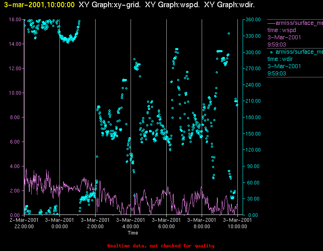Click the right axis 360.00 label
This screenshot has height=251, width=323.
pyautogui.click(x=253, y=20)
